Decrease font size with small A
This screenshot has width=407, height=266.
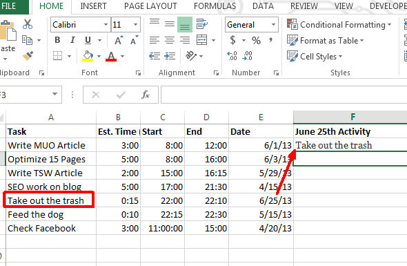pyautogui.click(x=135, y=40)
